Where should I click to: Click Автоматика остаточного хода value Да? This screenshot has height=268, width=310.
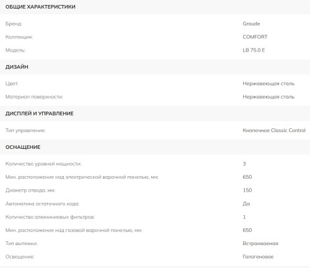coord(246,204)
